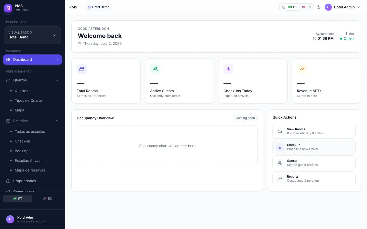Click the people icon on Active Guests card

[x=155, y=69]
